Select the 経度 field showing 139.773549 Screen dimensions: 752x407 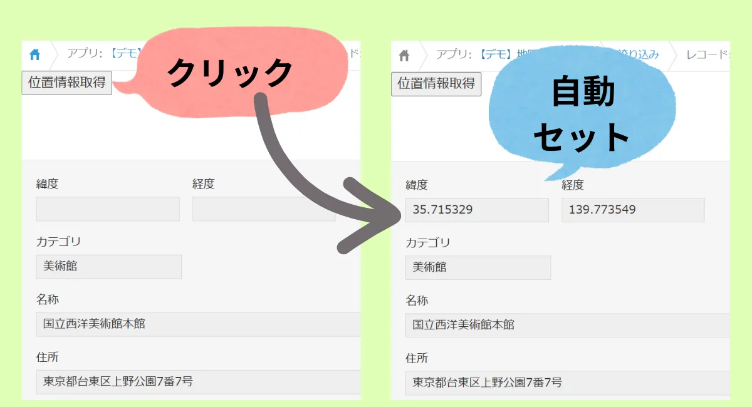pyautogui.click(x=633, y=210)
